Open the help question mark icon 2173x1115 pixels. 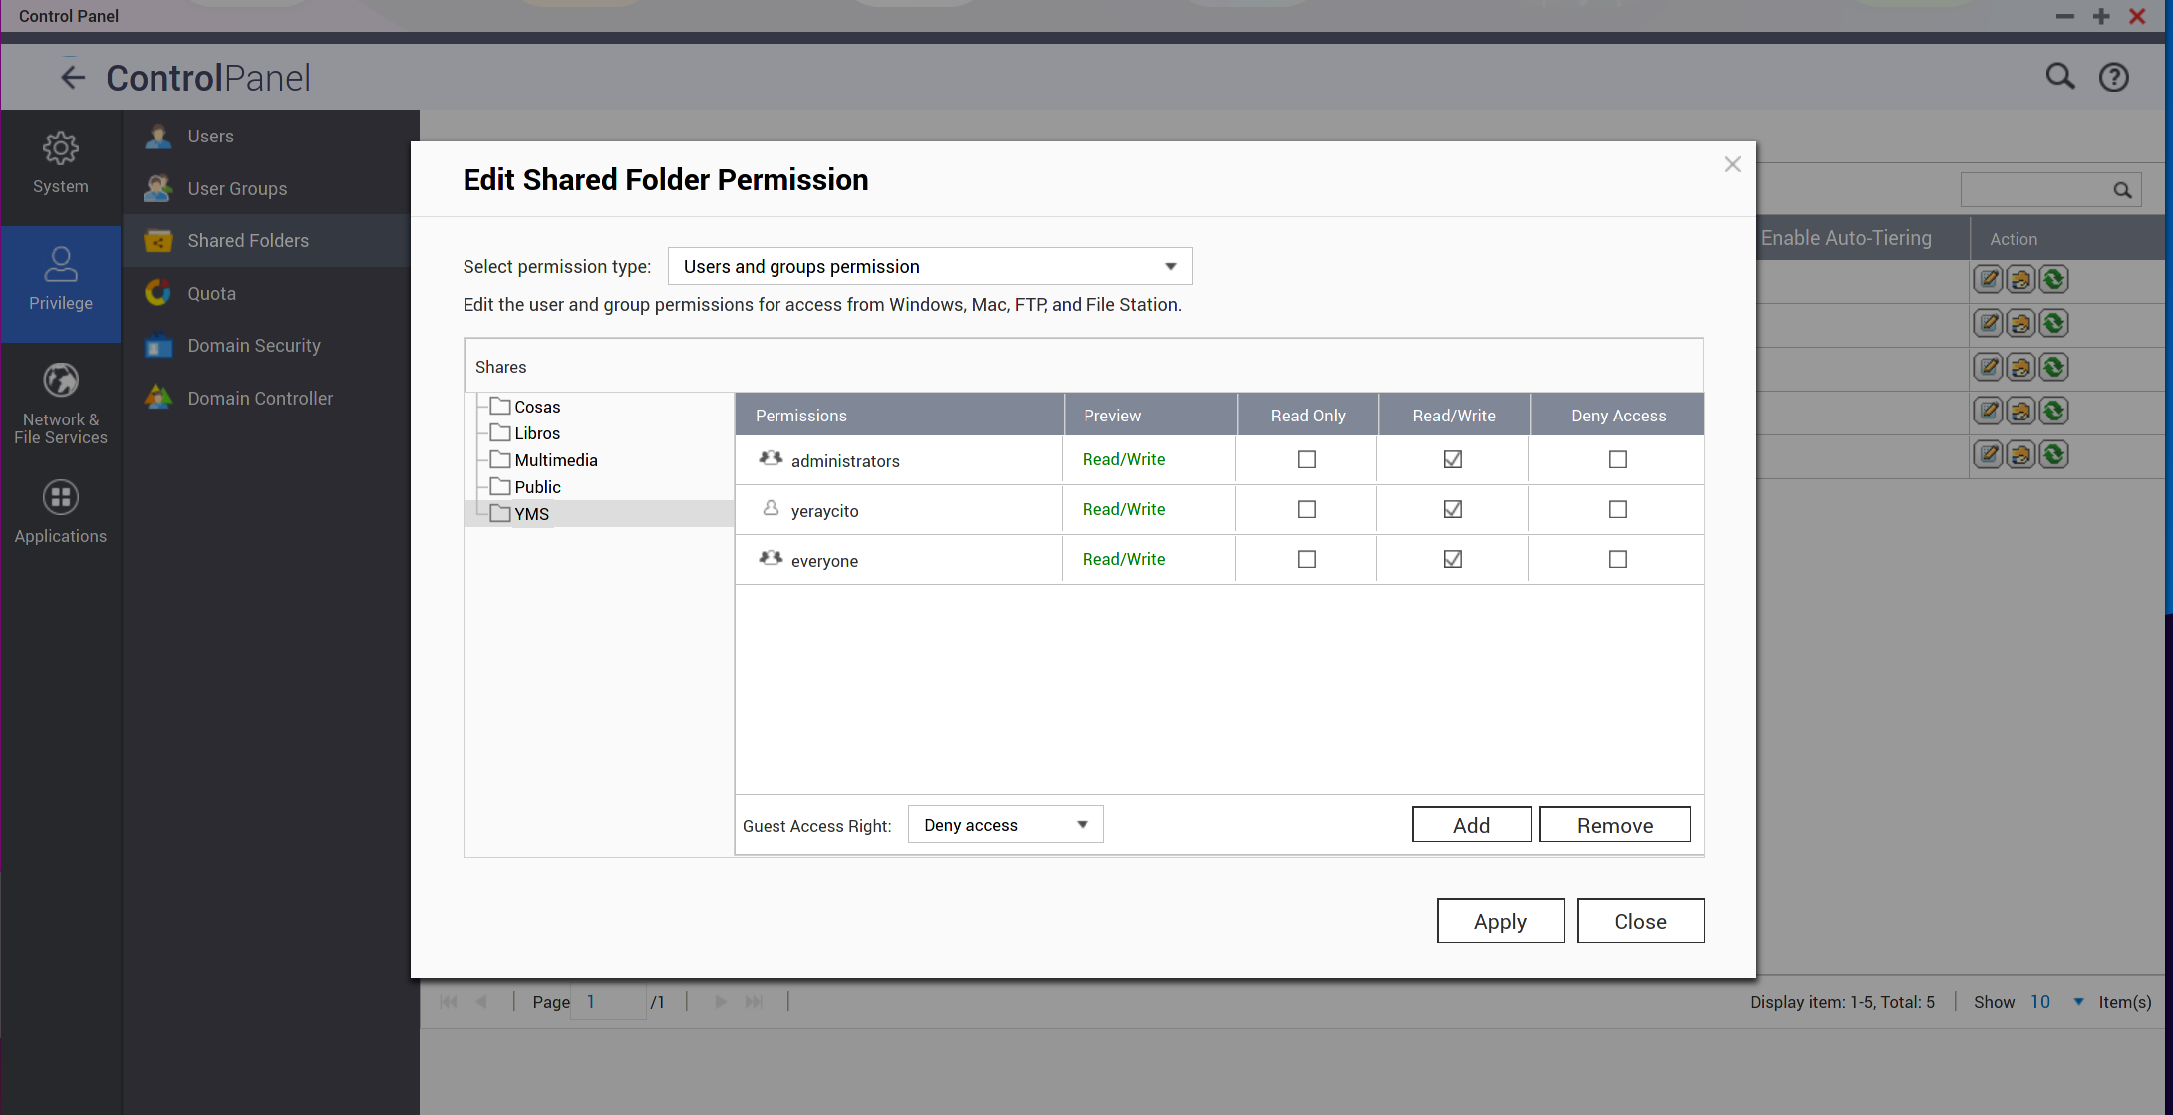click(2113, 77)
